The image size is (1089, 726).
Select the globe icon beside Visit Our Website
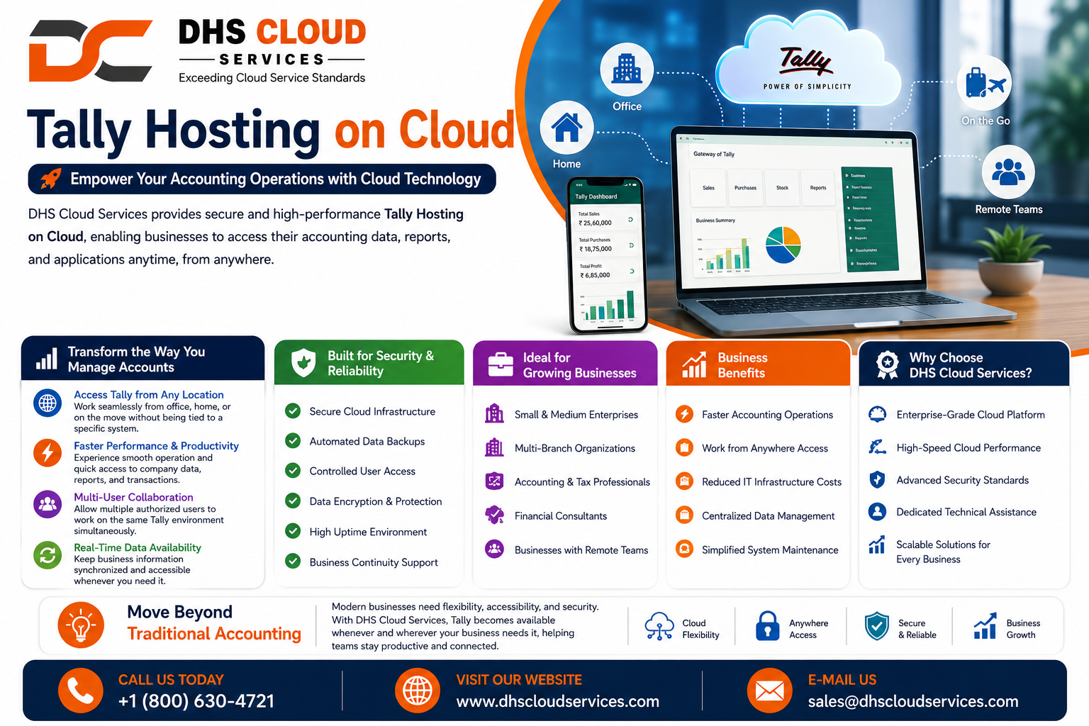click(417, 691)
